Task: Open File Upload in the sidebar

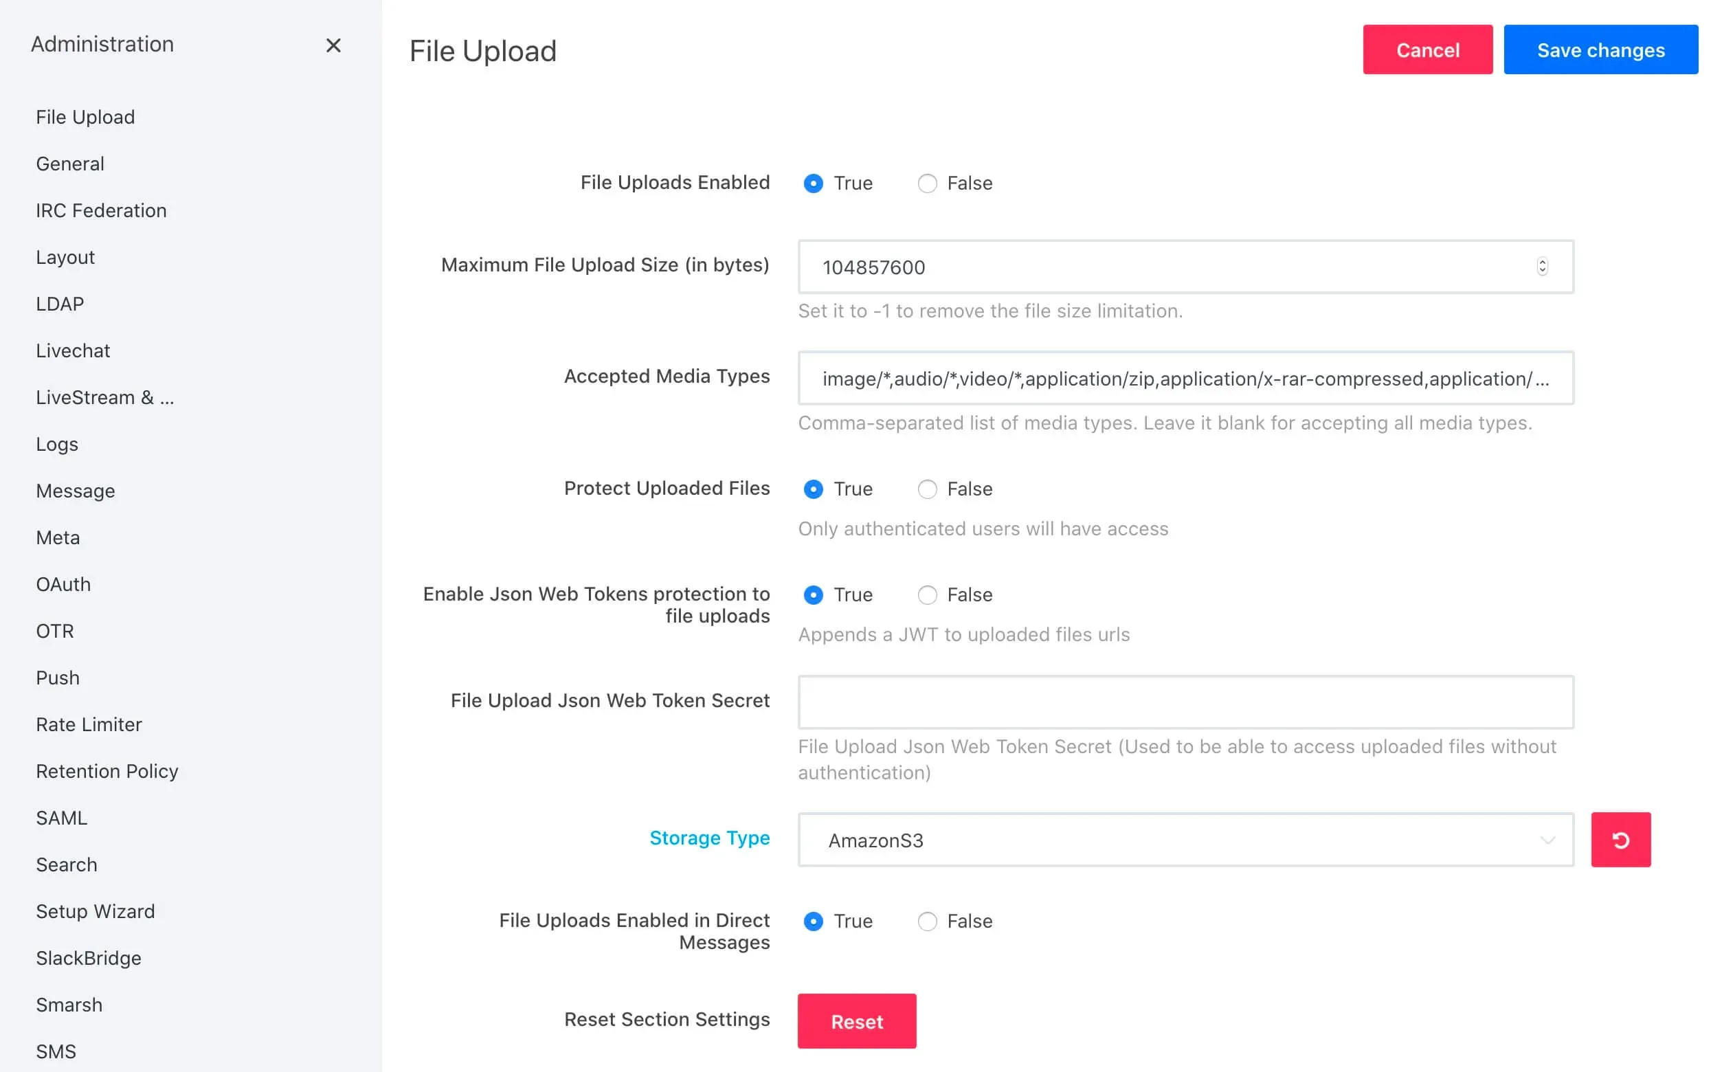Action: click(x=85, y=117)
